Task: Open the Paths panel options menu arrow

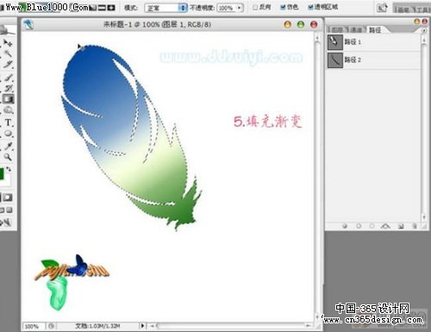Action: [424, 30]
